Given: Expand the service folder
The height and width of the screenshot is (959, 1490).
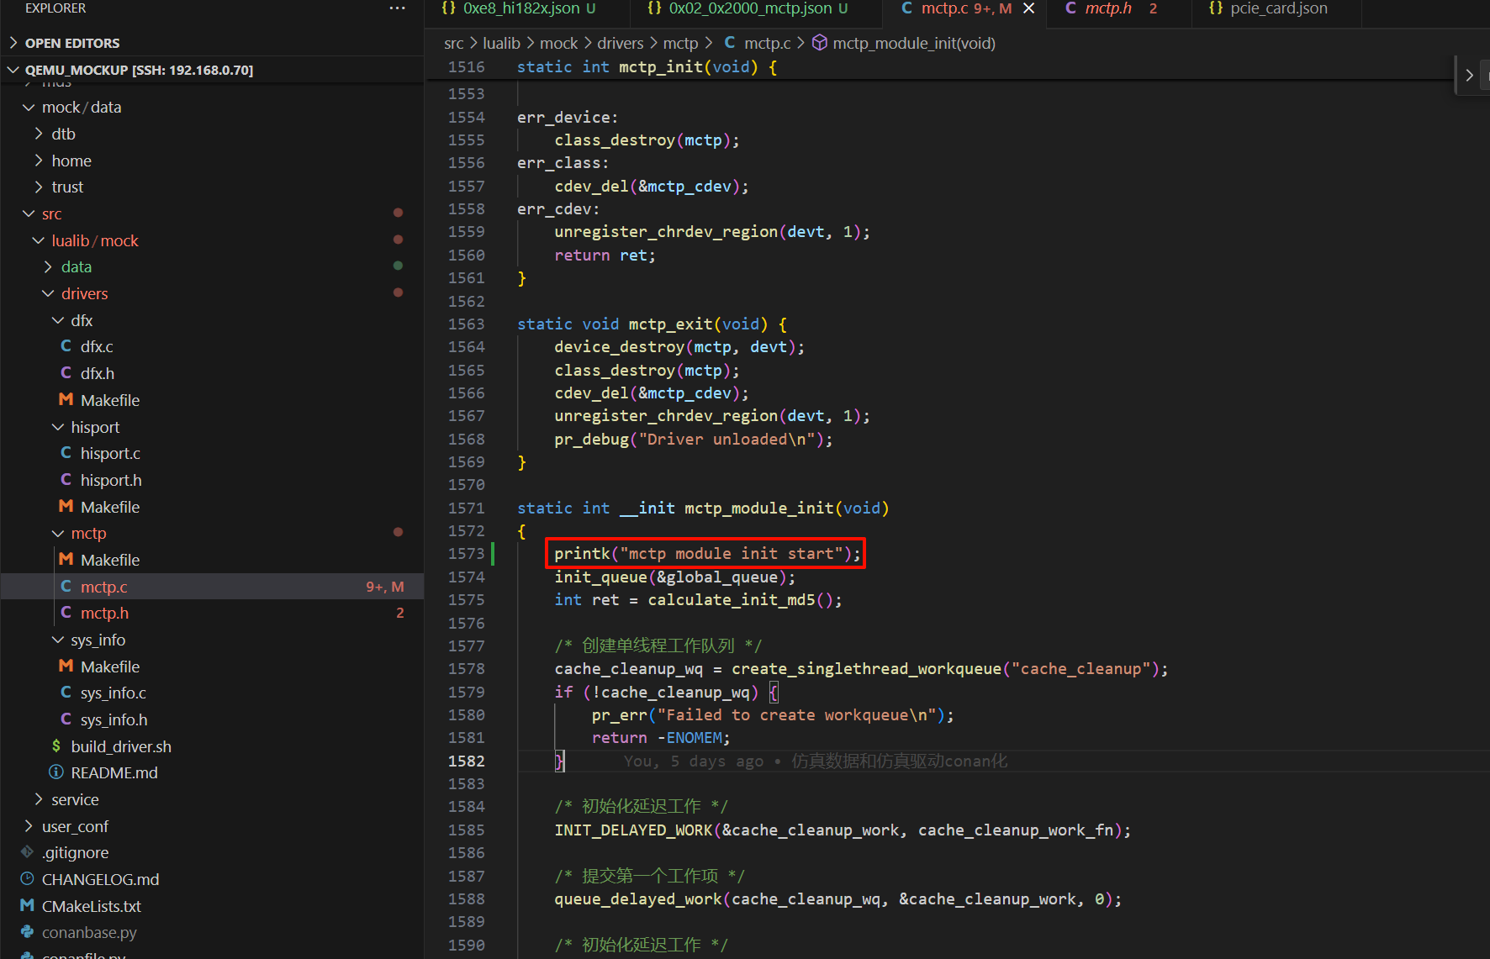Looking at the screenshot, I should 39,799.
